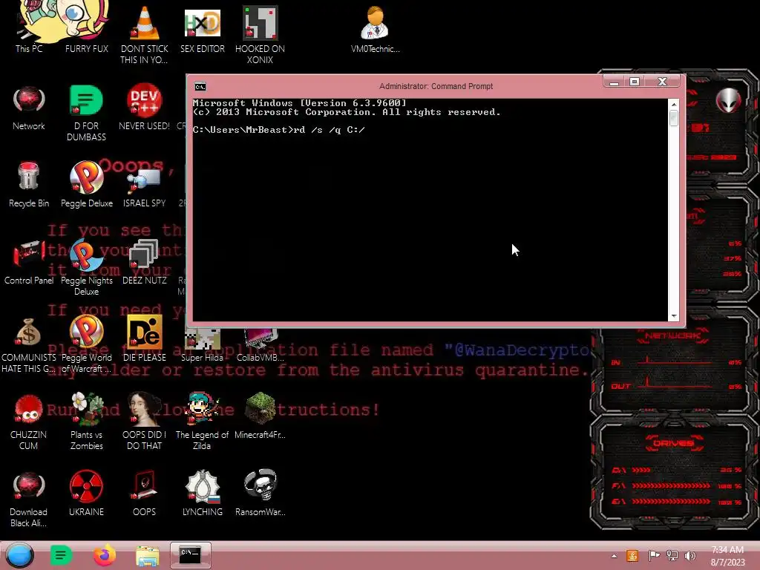Image resolution: width=760 pixels, height=570 pixels.
Task: Click the Command Prompt title bar icon
Action: click(x=200, y=87)
